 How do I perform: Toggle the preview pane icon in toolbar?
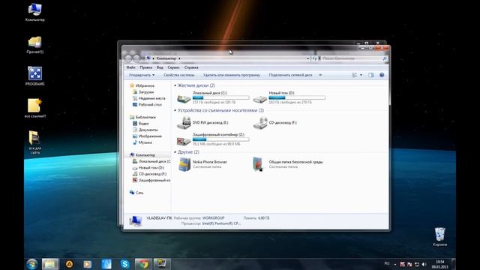point(371,75)
